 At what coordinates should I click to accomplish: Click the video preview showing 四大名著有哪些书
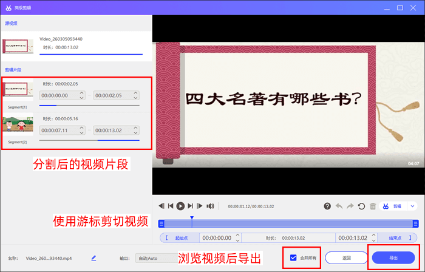(288, 105)
